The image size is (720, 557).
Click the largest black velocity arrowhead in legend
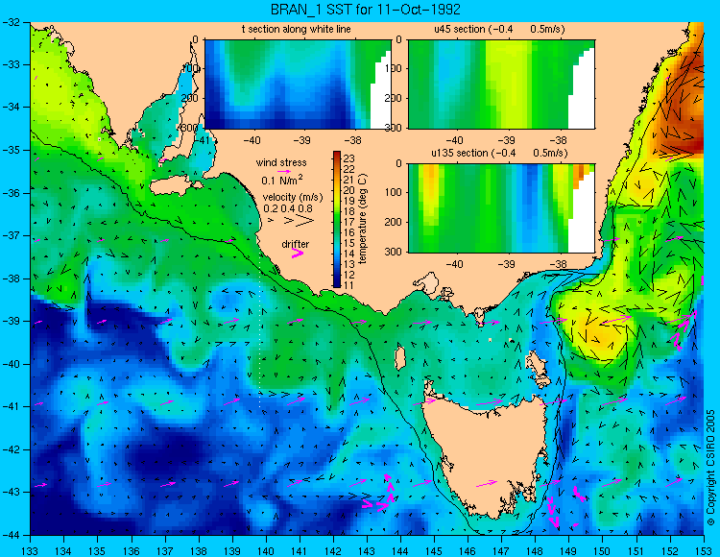(x=305, y=221)
